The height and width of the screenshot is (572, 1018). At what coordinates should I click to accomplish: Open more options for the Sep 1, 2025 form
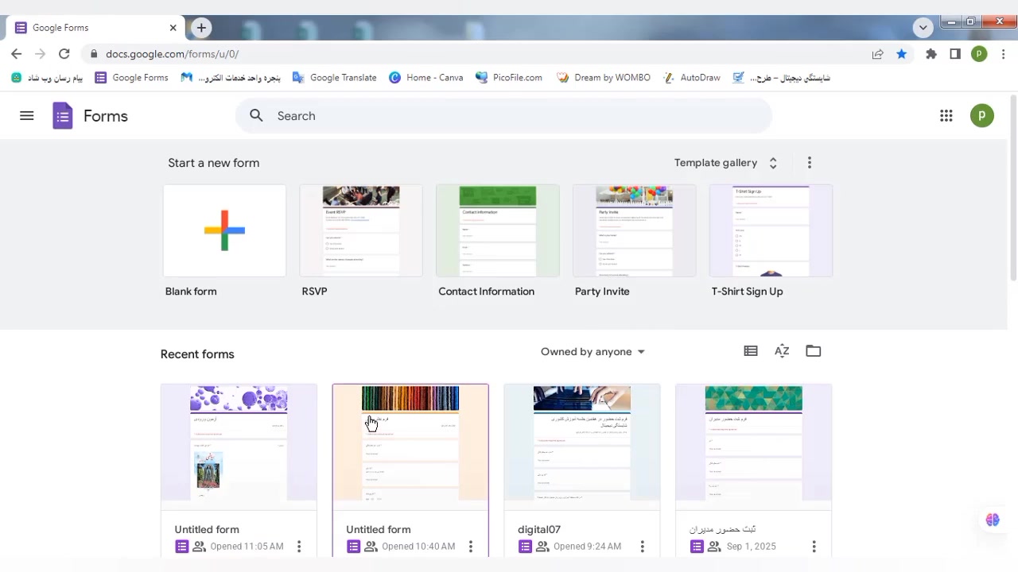click(x=814, y=547)
